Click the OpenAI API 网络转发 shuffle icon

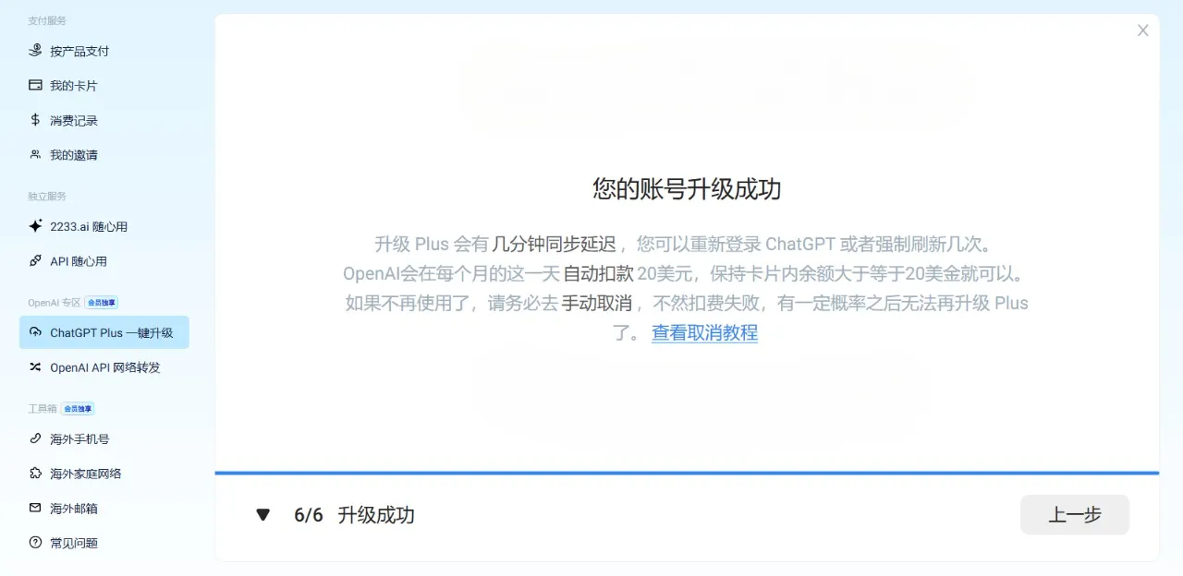pyautogui.click(x=35, y=366)
